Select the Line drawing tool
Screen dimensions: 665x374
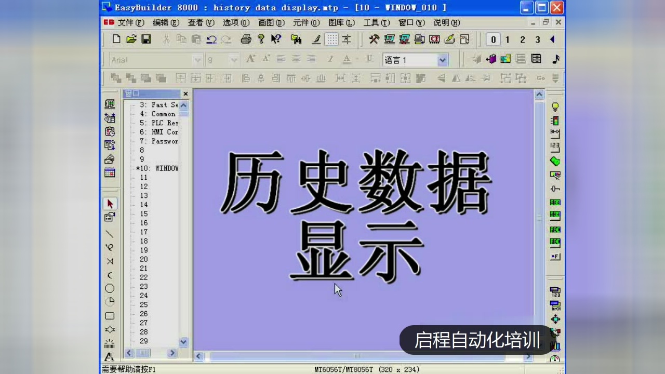click(110, 234)
